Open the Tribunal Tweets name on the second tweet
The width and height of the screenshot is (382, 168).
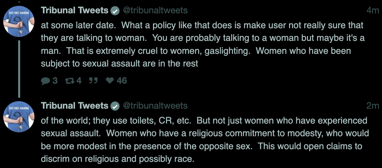(x=75, y=106)
